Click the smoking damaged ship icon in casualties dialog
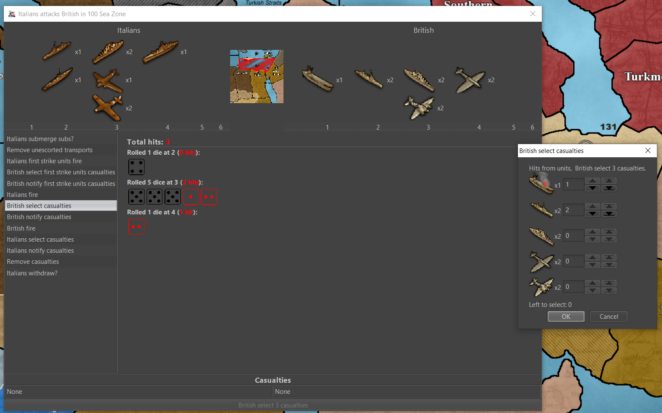 coord(541,183)
